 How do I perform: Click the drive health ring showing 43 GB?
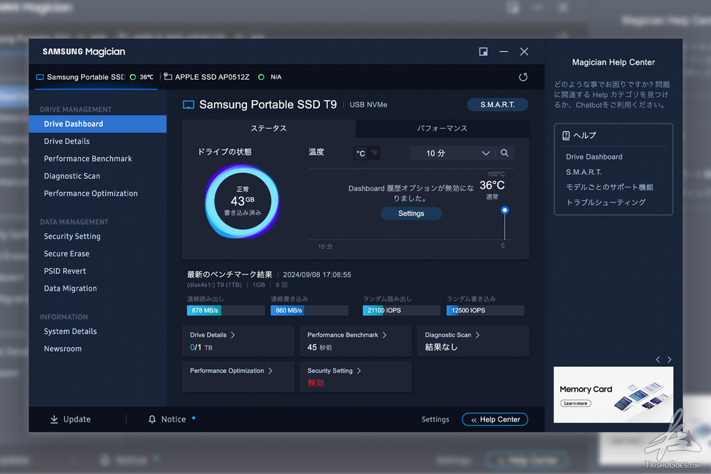[242, 201]
